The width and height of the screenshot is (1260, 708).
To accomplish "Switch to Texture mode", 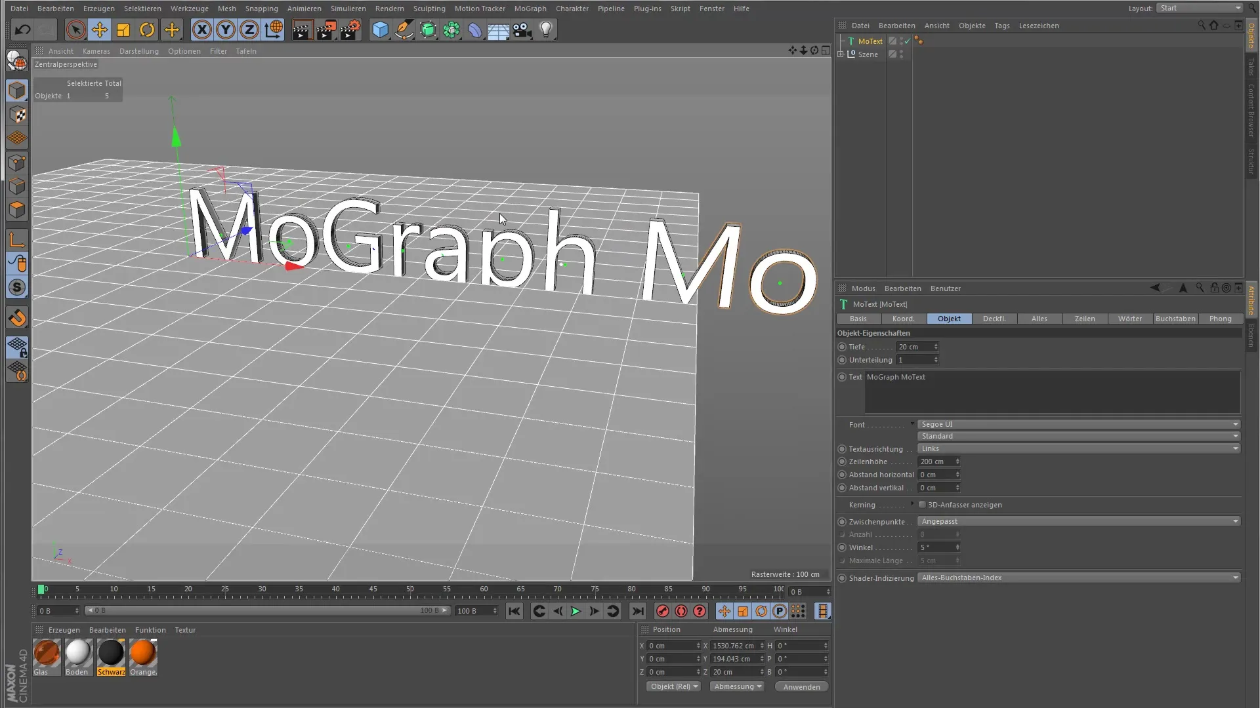I will tap(17, 115).
